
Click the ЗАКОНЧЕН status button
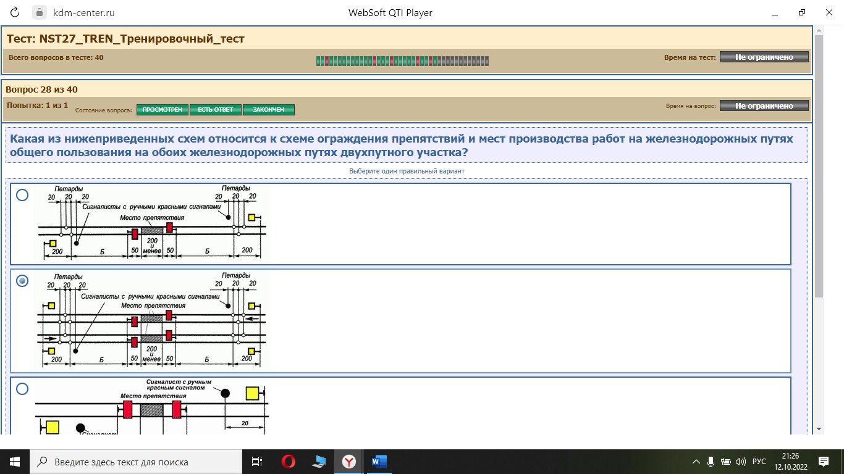269,110
